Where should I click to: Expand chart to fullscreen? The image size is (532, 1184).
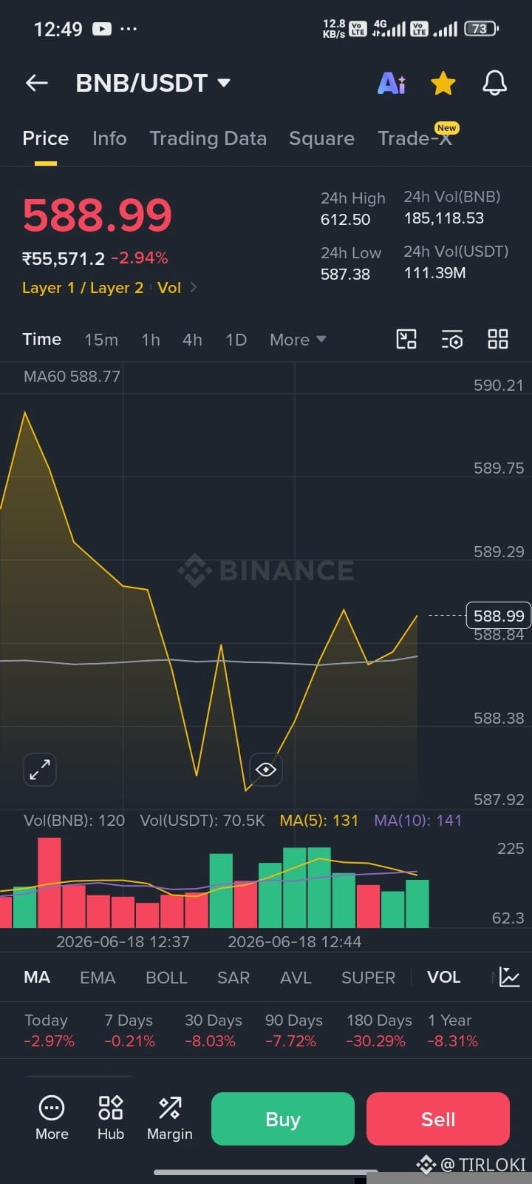pos(40,770)
